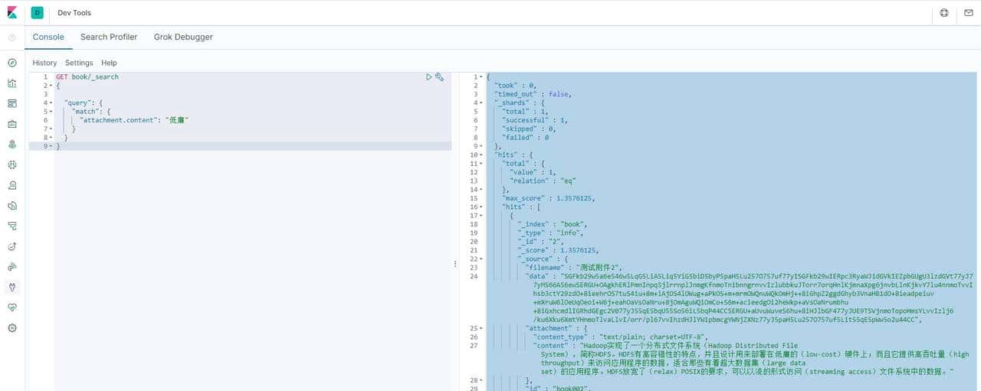Click the Kibana logo

(x=11, y=13)
